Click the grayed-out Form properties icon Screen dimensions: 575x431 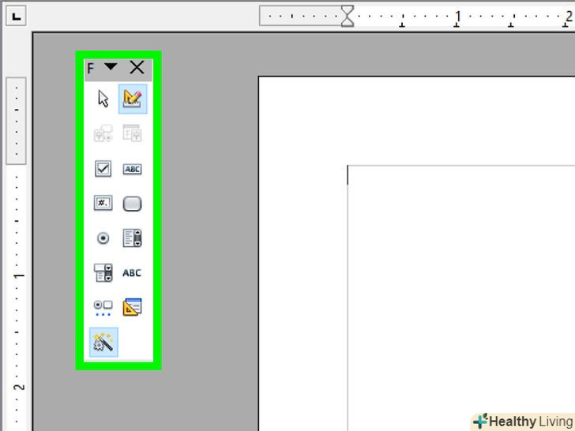133,133
